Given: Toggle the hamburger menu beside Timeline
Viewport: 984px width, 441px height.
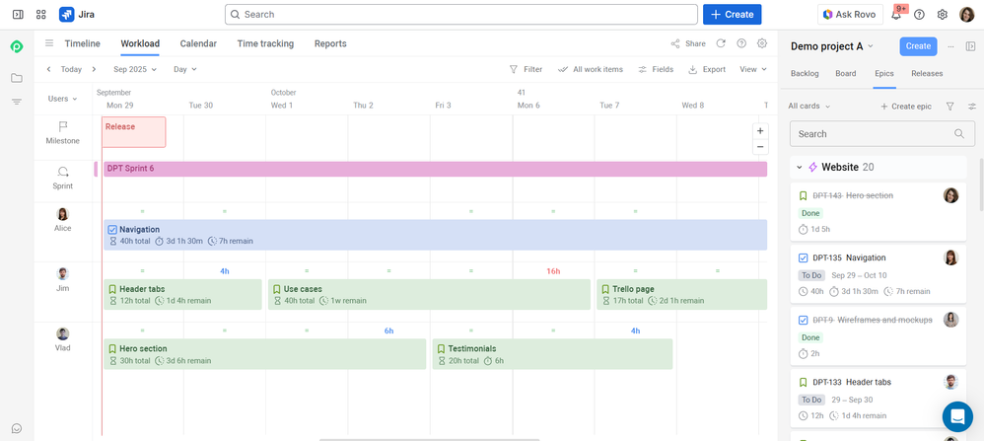Looking at the screenshot, I should (49, 43).
